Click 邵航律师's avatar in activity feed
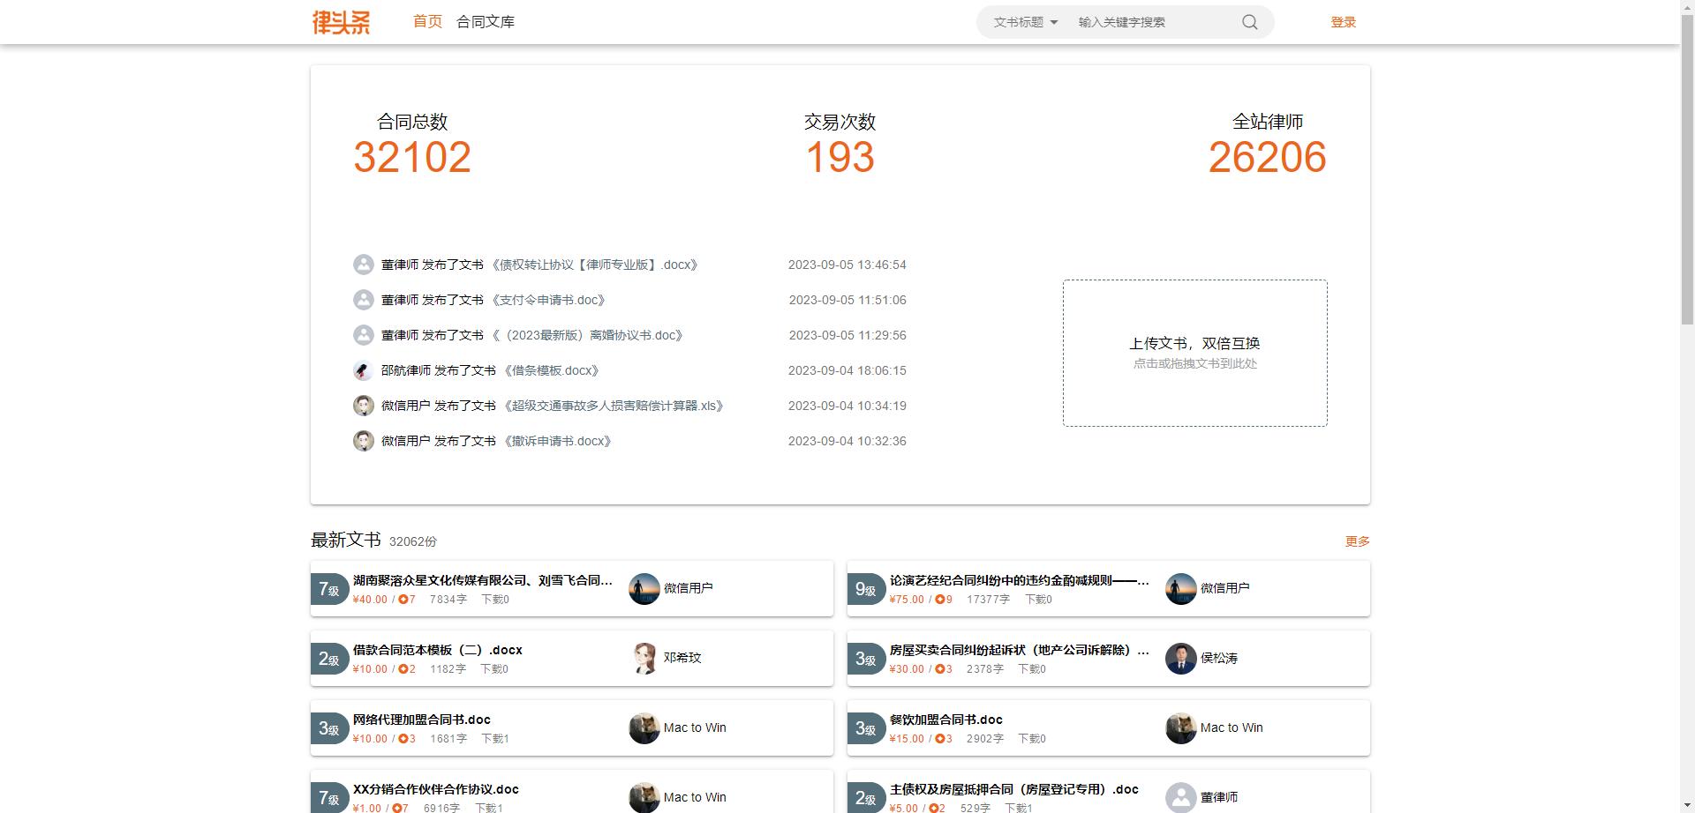This screenshot has height=813, width=1695. tap(363, 370)
